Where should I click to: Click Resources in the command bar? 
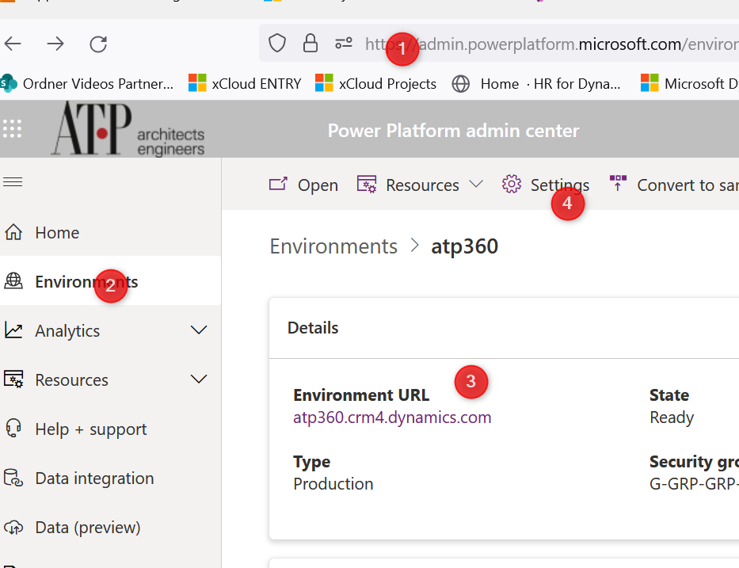[x=420, y=185]
